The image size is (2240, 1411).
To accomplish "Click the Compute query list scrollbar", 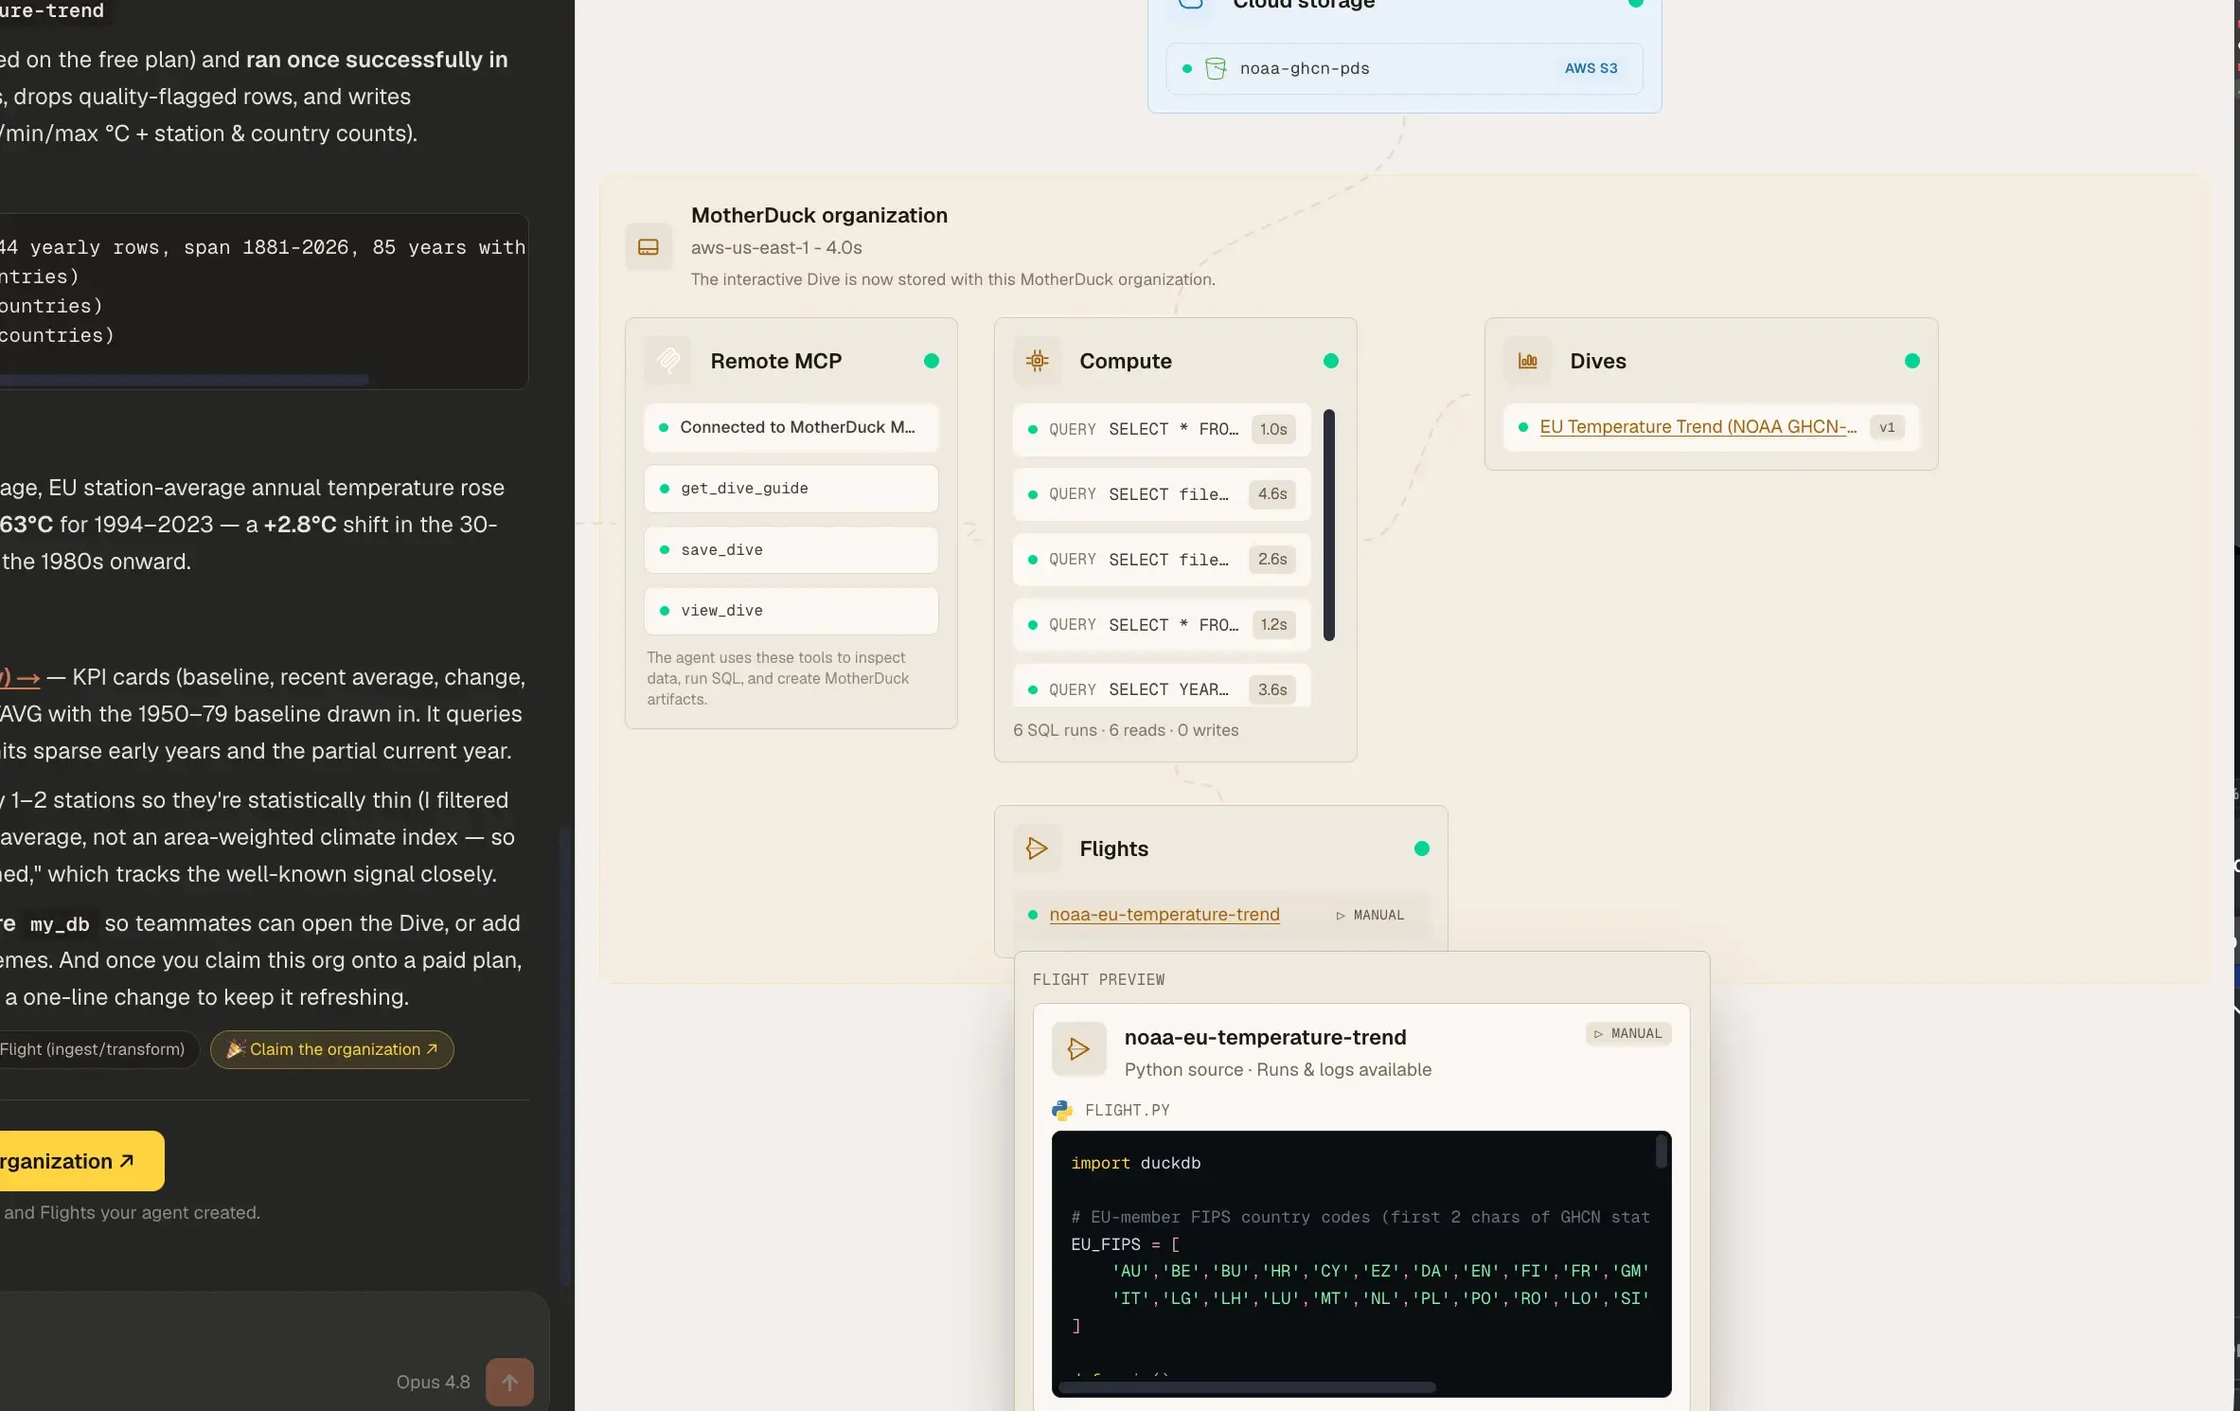I will click(1329, 525).
